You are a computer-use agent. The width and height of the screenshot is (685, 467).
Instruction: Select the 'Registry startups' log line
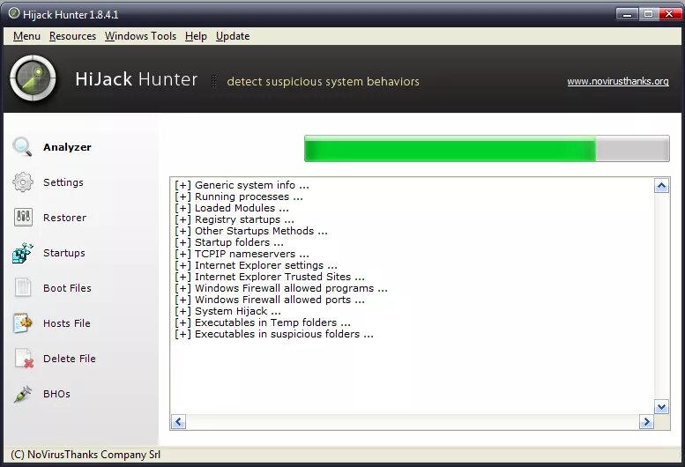[x=235, y=219]
